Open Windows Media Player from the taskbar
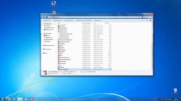Image resolution: width=181 pixels, height=101 pixels. 26,99
